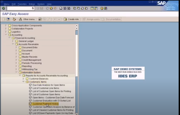Select List of Cleared Customer Items for Printing
The width and height of the screenshot is (180, 115).
[51, 110]
